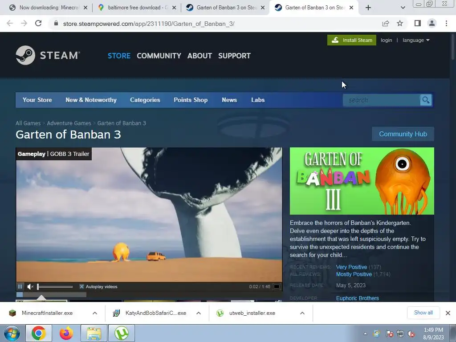Open the tab search chevron

(403, 8)
